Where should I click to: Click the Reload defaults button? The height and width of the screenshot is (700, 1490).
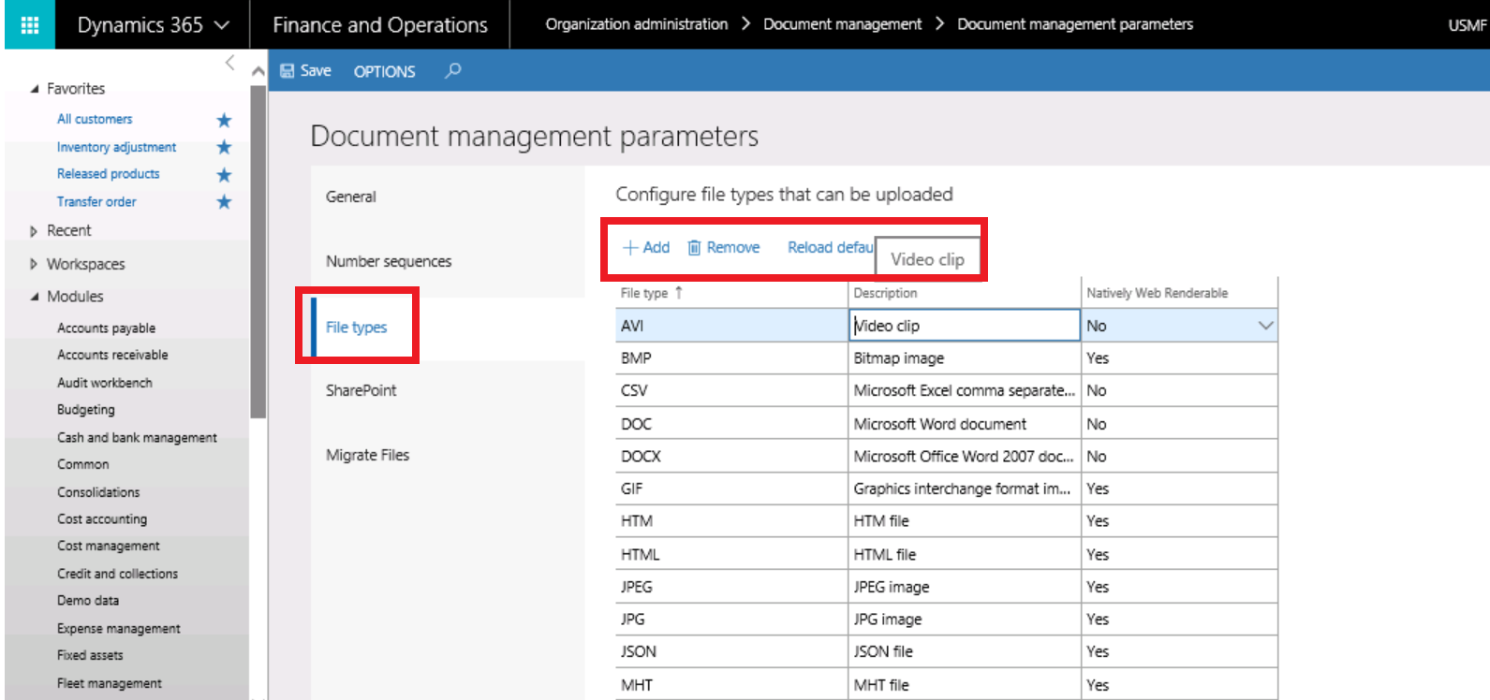pyautogui.click(x=830, y=248)
